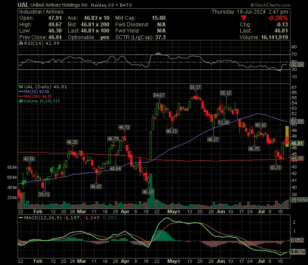
Task: Click the StockCharts.com watermark link
Action: pos(270,5)
